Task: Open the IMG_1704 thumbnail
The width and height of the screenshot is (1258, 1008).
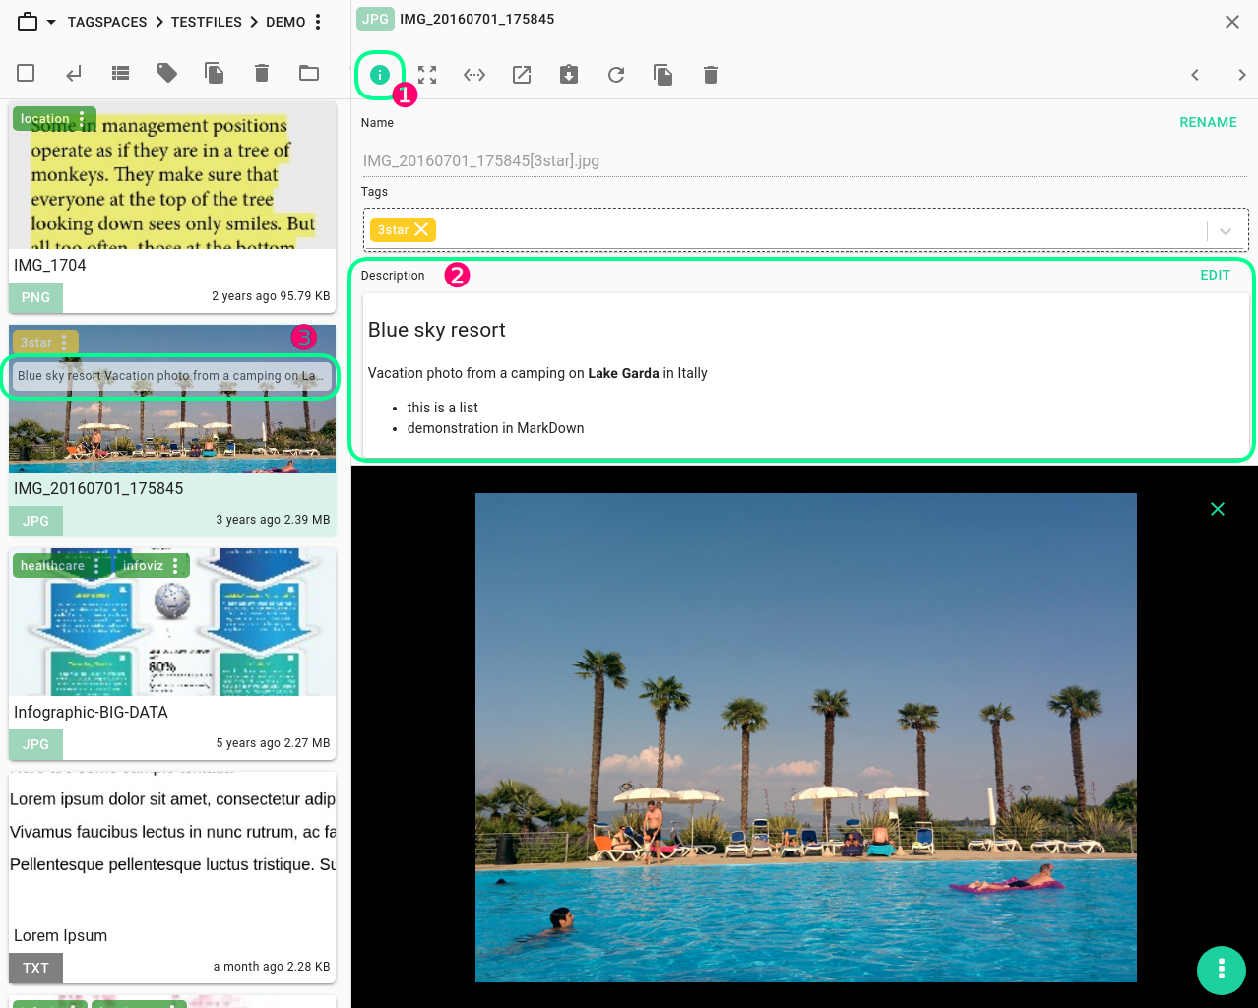Action: point(172,175)
